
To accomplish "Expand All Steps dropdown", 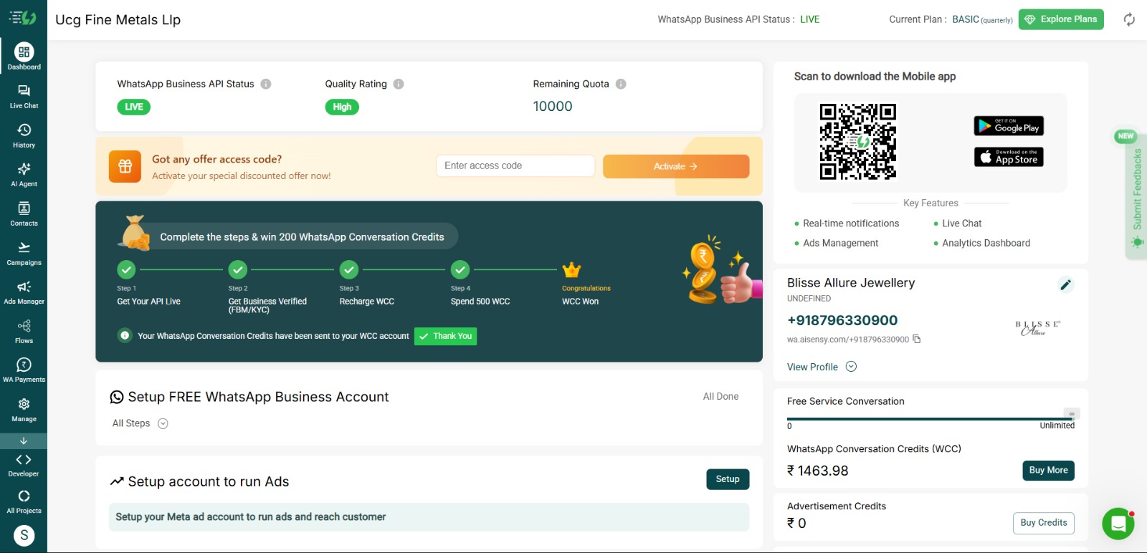I will tap(163, 423).
